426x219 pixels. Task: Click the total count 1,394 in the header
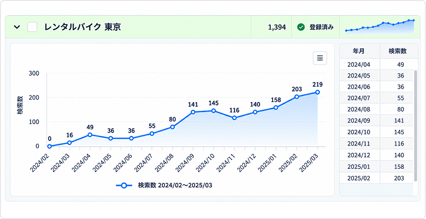(x=277, y=27)
